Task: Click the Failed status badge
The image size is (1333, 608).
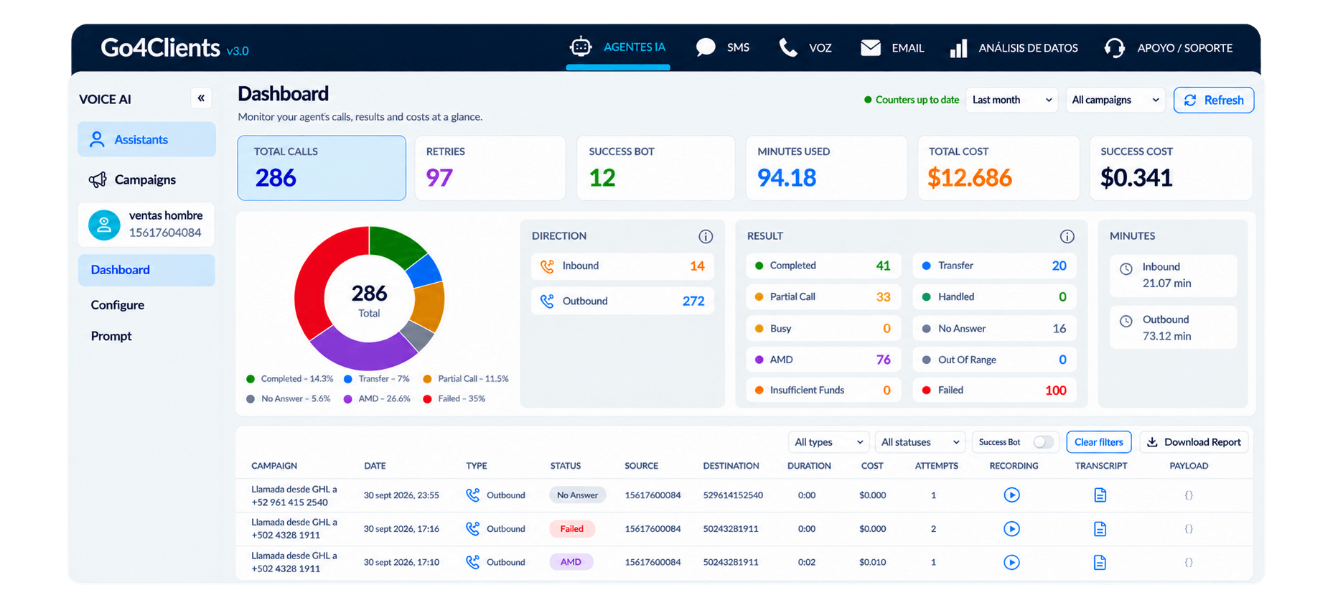Action: [571, 529]
